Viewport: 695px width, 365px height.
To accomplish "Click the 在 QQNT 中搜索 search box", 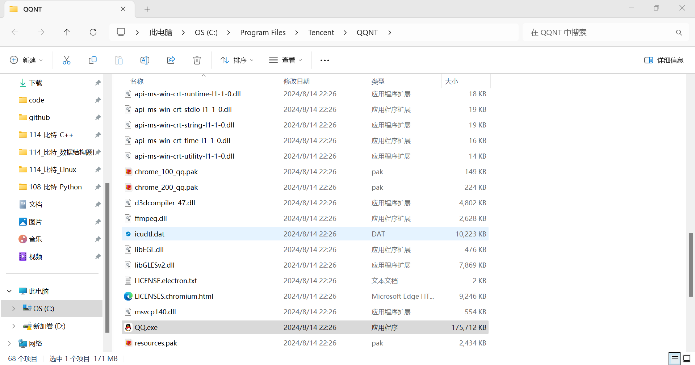I will pos(606,33).
